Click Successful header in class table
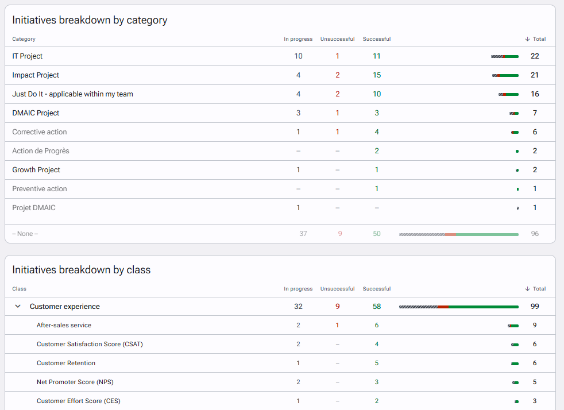The image size is (564, 410). [377, 289]
